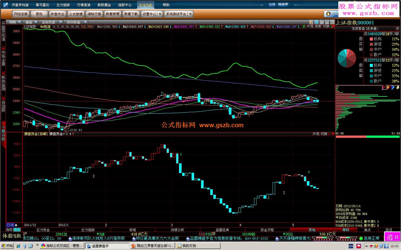
Task: Click 切换 on the MA轨道 indicator bar
Action: [x=326, y=27]
